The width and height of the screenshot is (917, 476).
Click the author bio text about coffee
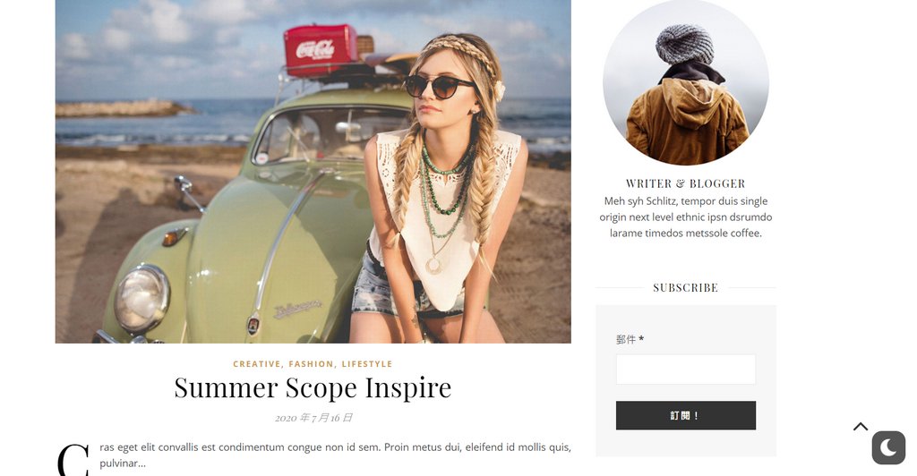685,217
